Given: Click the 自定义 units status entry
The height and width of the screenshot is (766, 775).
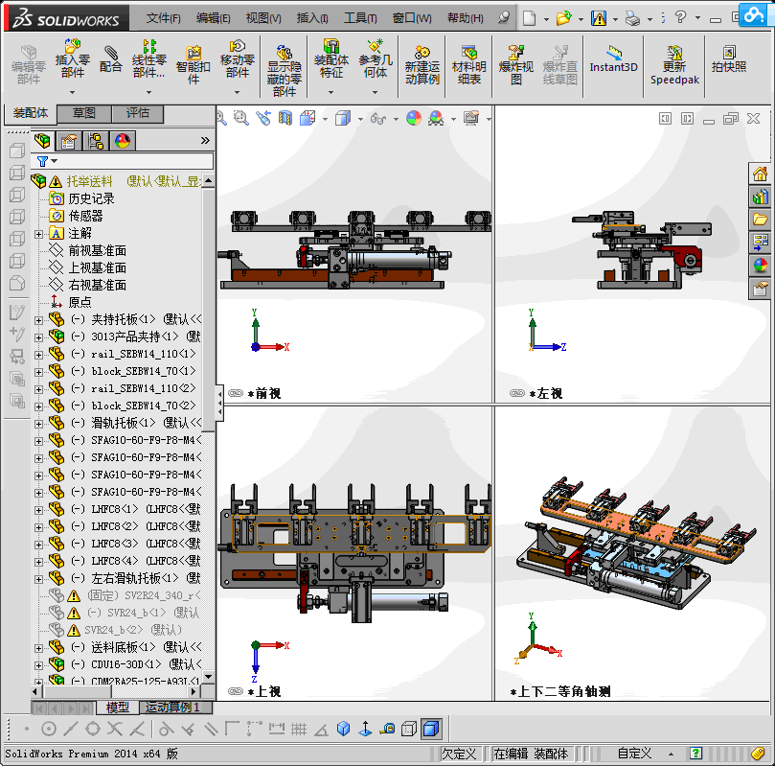Looking at the screenshot, I should click(634, 754).
